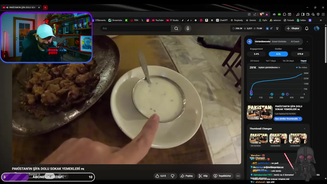Open a new browser tab with plus
Screen dimensions: 327x184
coord(45,7)
